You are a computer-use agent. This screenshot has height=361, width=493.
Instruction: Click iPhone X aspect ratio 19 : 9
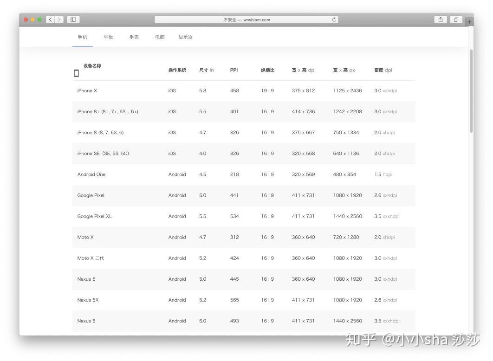pos(267,90)
